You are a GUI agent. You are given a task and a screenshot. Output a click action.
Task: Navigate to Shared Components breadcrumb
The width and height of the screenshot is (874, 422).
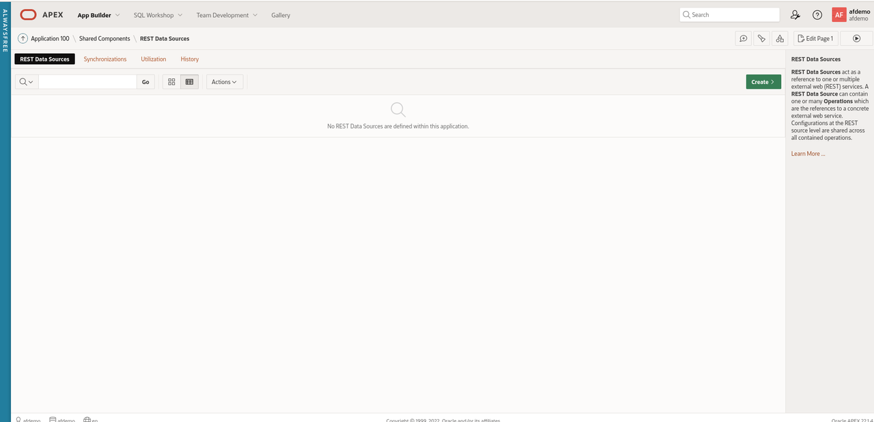tap(104, 38)
